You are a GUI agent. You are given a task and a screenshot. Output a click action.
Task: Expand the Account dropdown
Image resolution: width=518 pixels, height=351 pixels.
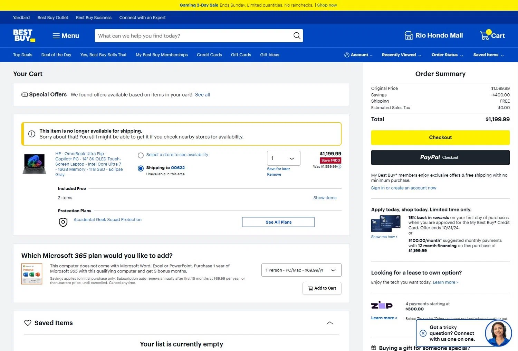coord(358,55)
